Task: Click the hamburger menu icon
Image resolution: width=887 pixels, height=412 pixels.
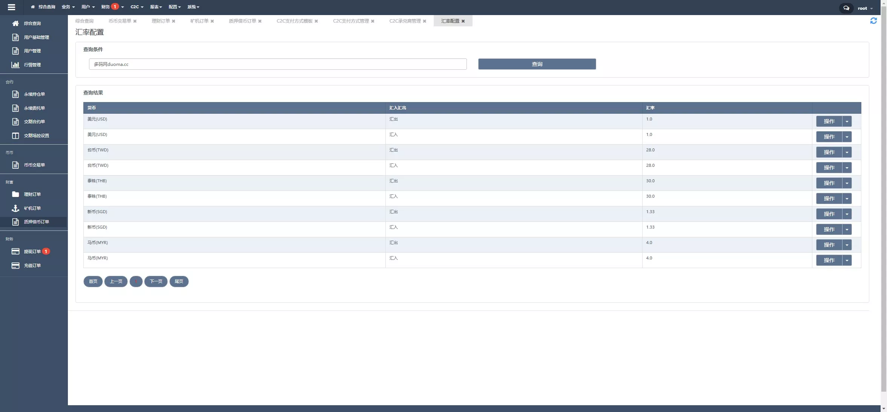Action: [x=11, y=7]
